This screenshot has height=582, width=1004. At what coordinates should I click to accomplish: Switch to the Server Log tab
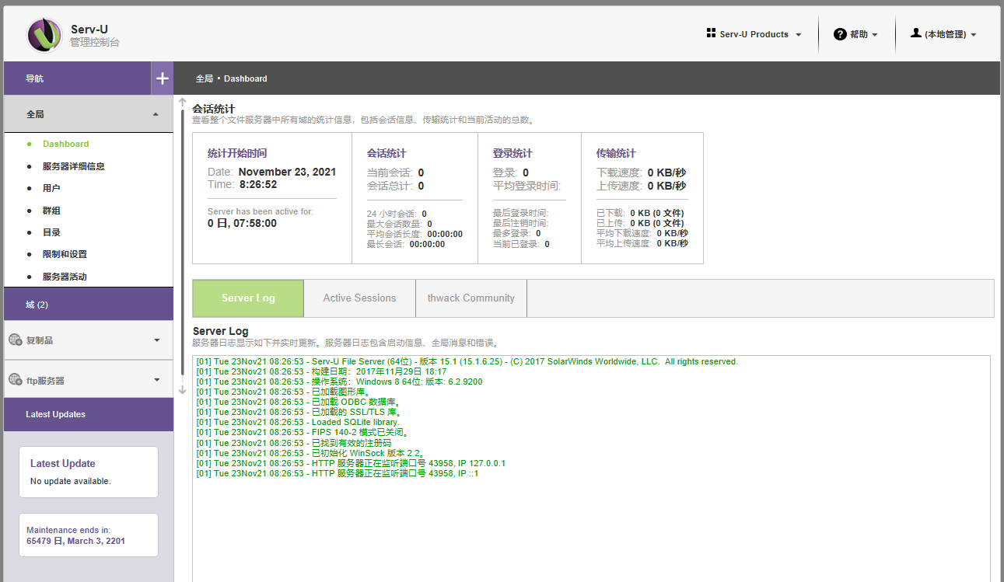pos(248,298)
